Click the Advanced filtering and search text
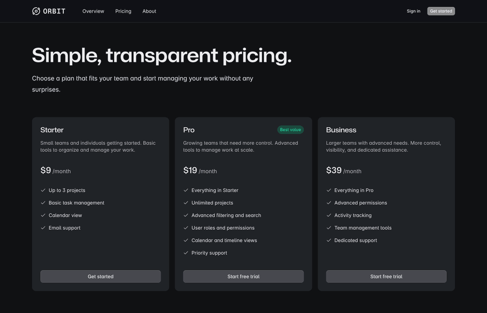The width and height of the screenshot is (487, 313). coord(226,215)
